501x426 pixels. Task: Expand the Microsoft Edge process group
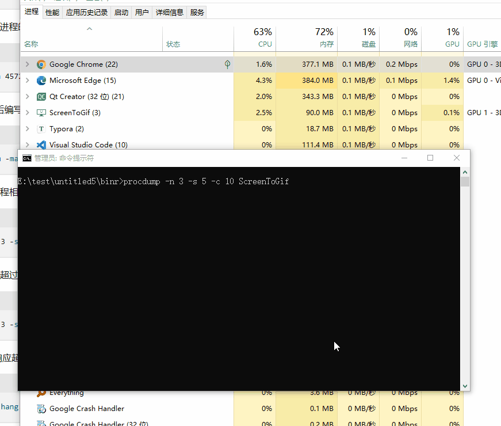28,80
